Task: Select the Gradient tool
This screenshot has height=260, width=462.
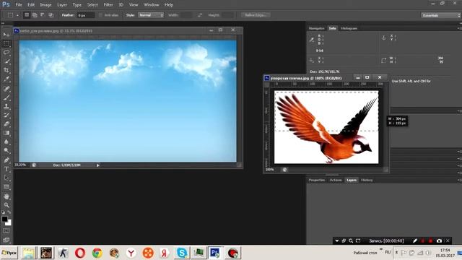Action: (6, 133)
